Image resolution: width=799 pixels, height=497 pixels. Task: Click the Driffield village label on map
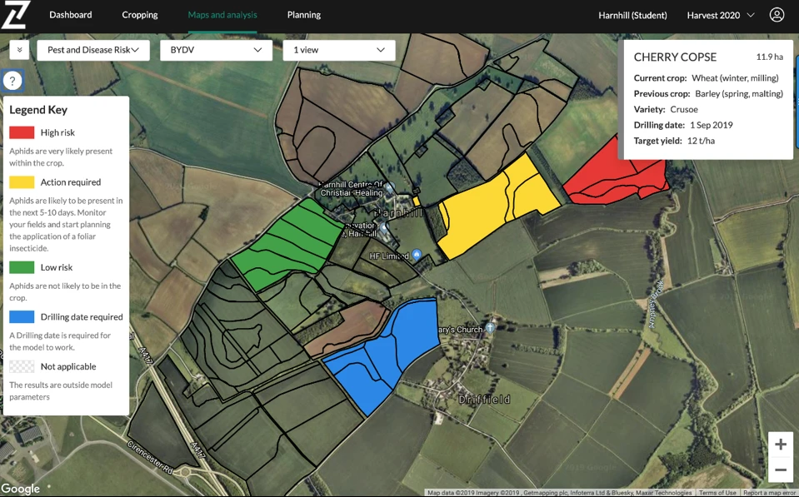[484, 400]
